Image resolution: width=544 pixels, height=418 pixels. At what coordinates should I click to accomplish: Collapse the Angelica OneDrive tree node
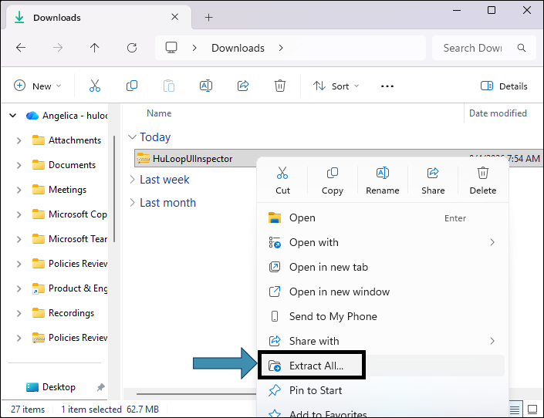click(13, 116)
